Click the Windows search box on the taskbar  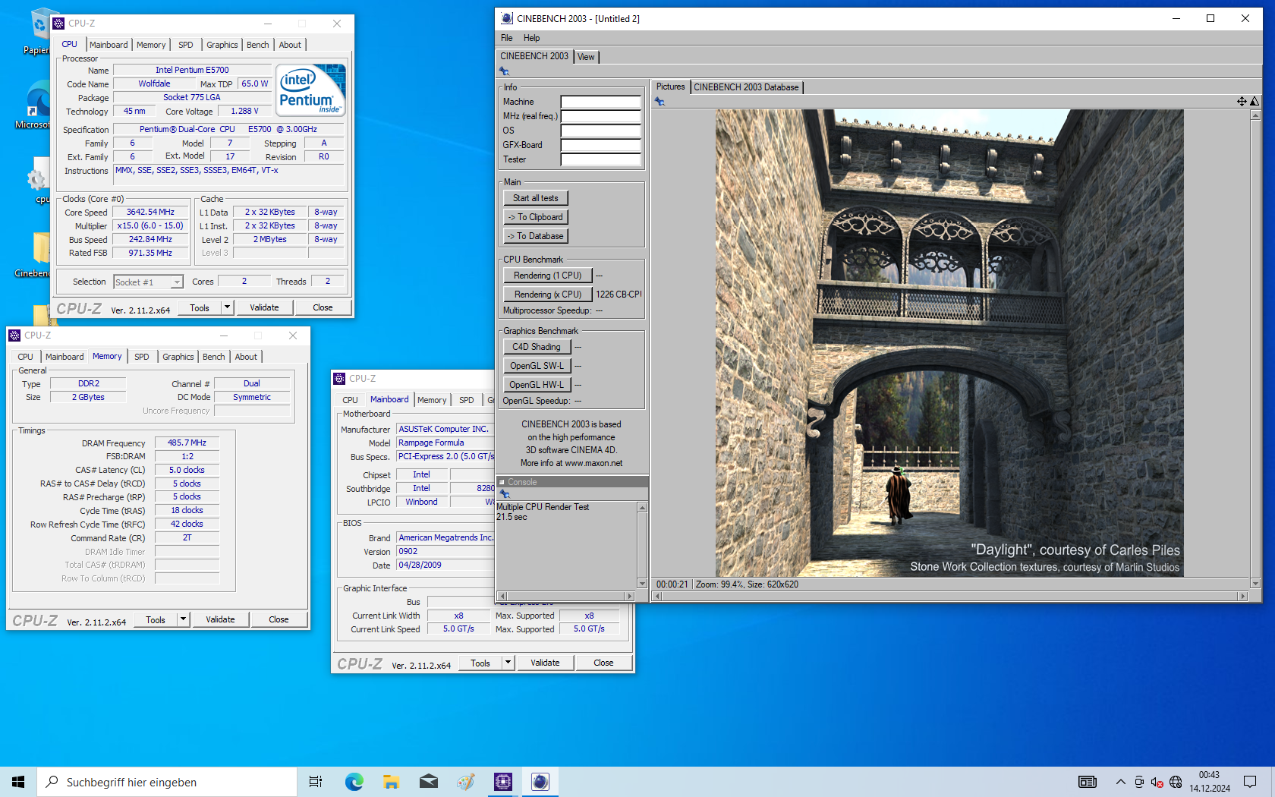167,782
